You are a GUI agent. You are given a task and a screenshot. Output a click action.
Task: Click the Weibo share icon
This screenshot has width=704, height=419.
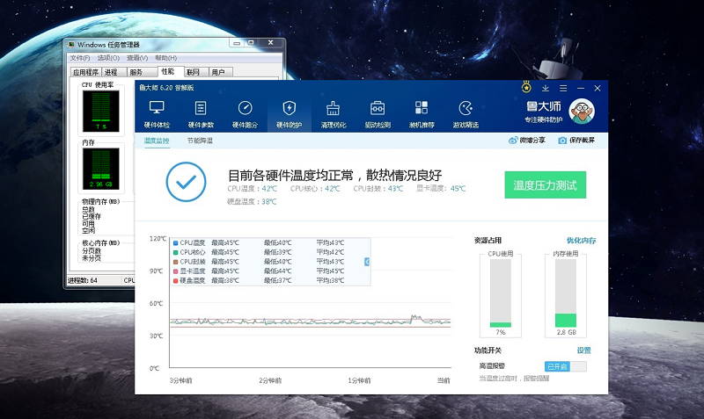coord(513,141)
